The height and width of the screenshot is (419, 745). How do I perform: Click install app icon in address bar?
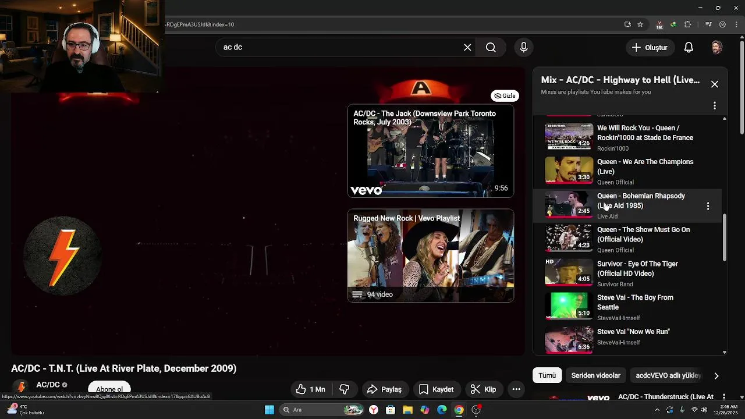627,24
